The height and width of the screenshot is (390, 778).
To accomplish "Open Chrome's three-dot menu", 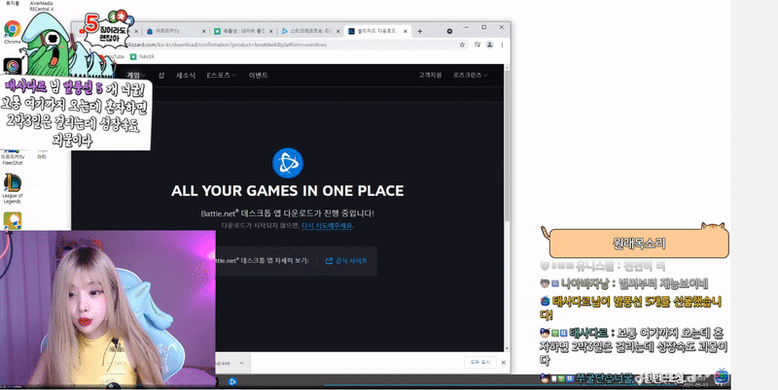I will (502, 45).
